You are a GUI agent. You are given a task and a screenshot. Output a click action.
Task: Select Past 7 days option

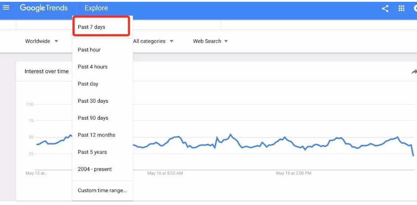(92, 27)
